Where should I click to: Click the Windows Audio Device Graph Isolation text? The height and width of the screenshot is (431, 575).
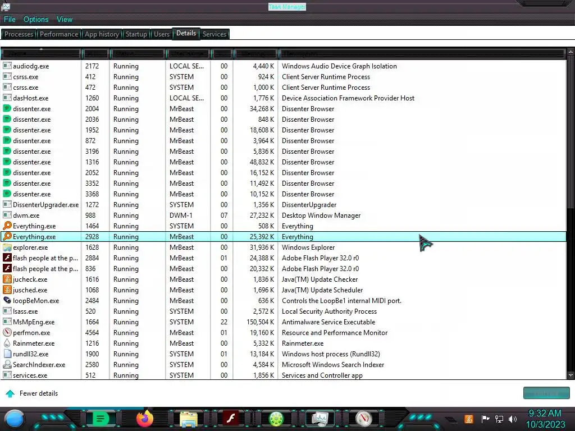pos(339,66)
